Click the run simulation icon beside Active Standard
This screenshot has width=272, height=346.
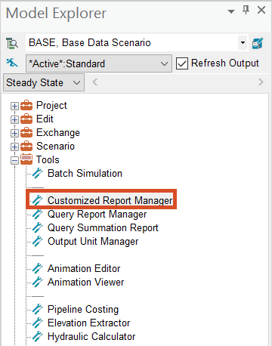pos(12,63)
